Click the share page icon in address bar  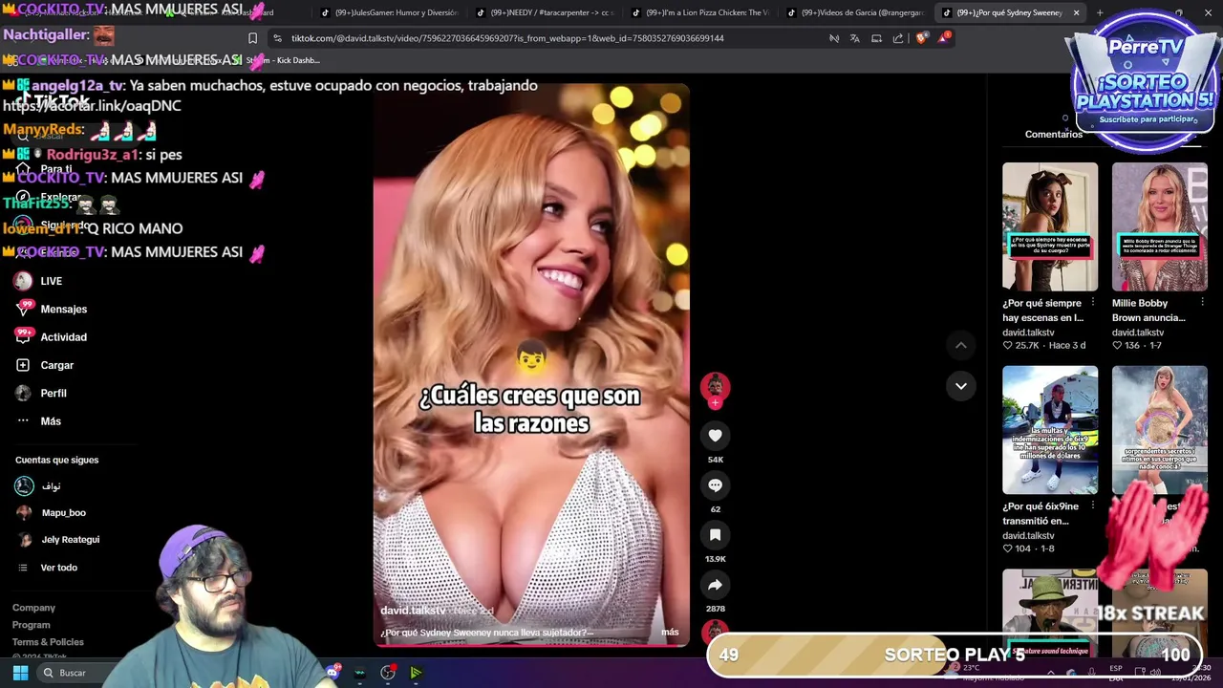[898, 38]
